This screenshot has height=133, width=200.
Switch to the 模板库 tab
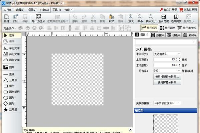(x=174, y=35)
